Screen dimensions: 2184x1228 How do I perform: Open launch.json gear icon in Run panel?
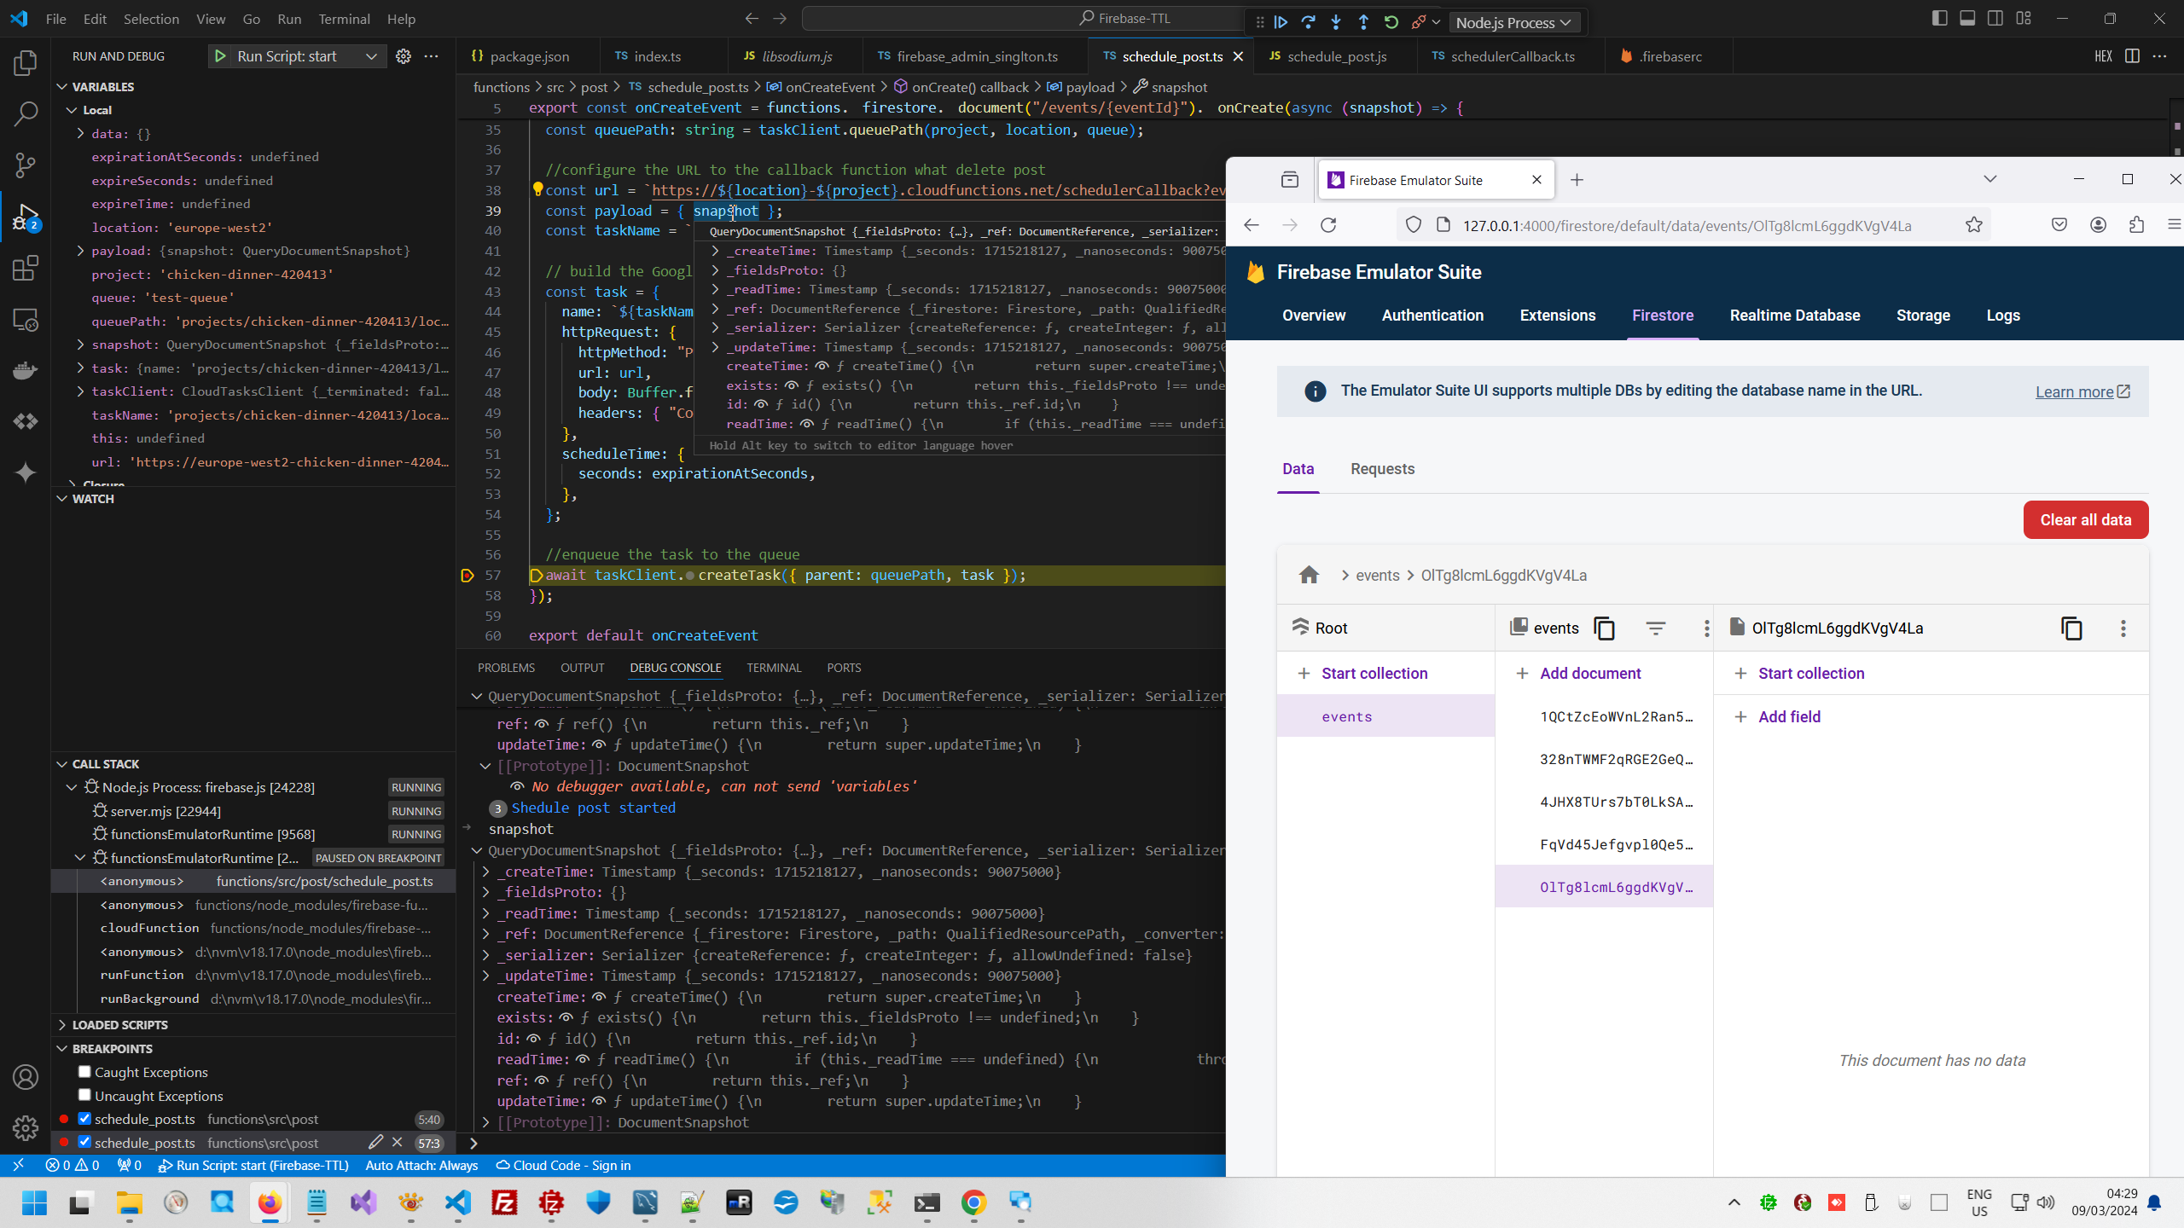404,56
